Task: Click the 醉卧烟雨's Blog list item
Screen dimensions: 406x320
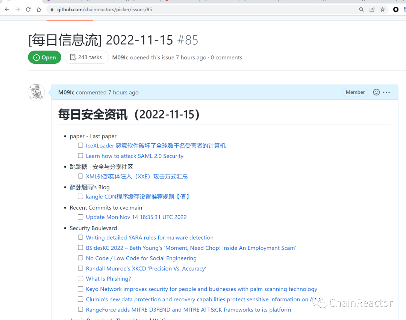Action: click(x=89, y=188)
